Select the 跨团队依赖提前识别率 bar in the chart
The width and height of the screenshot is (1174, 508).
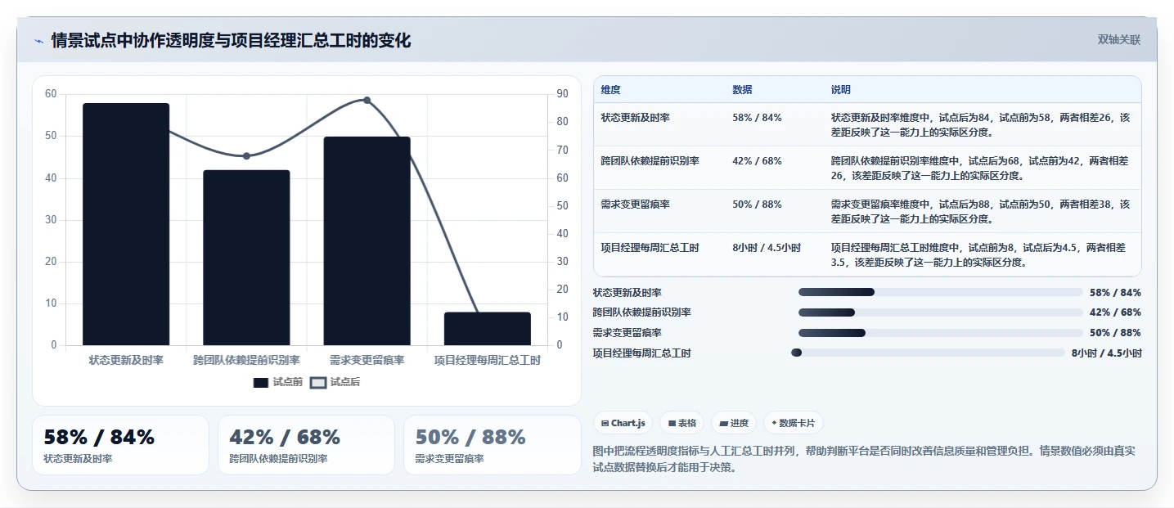[246, 258]
